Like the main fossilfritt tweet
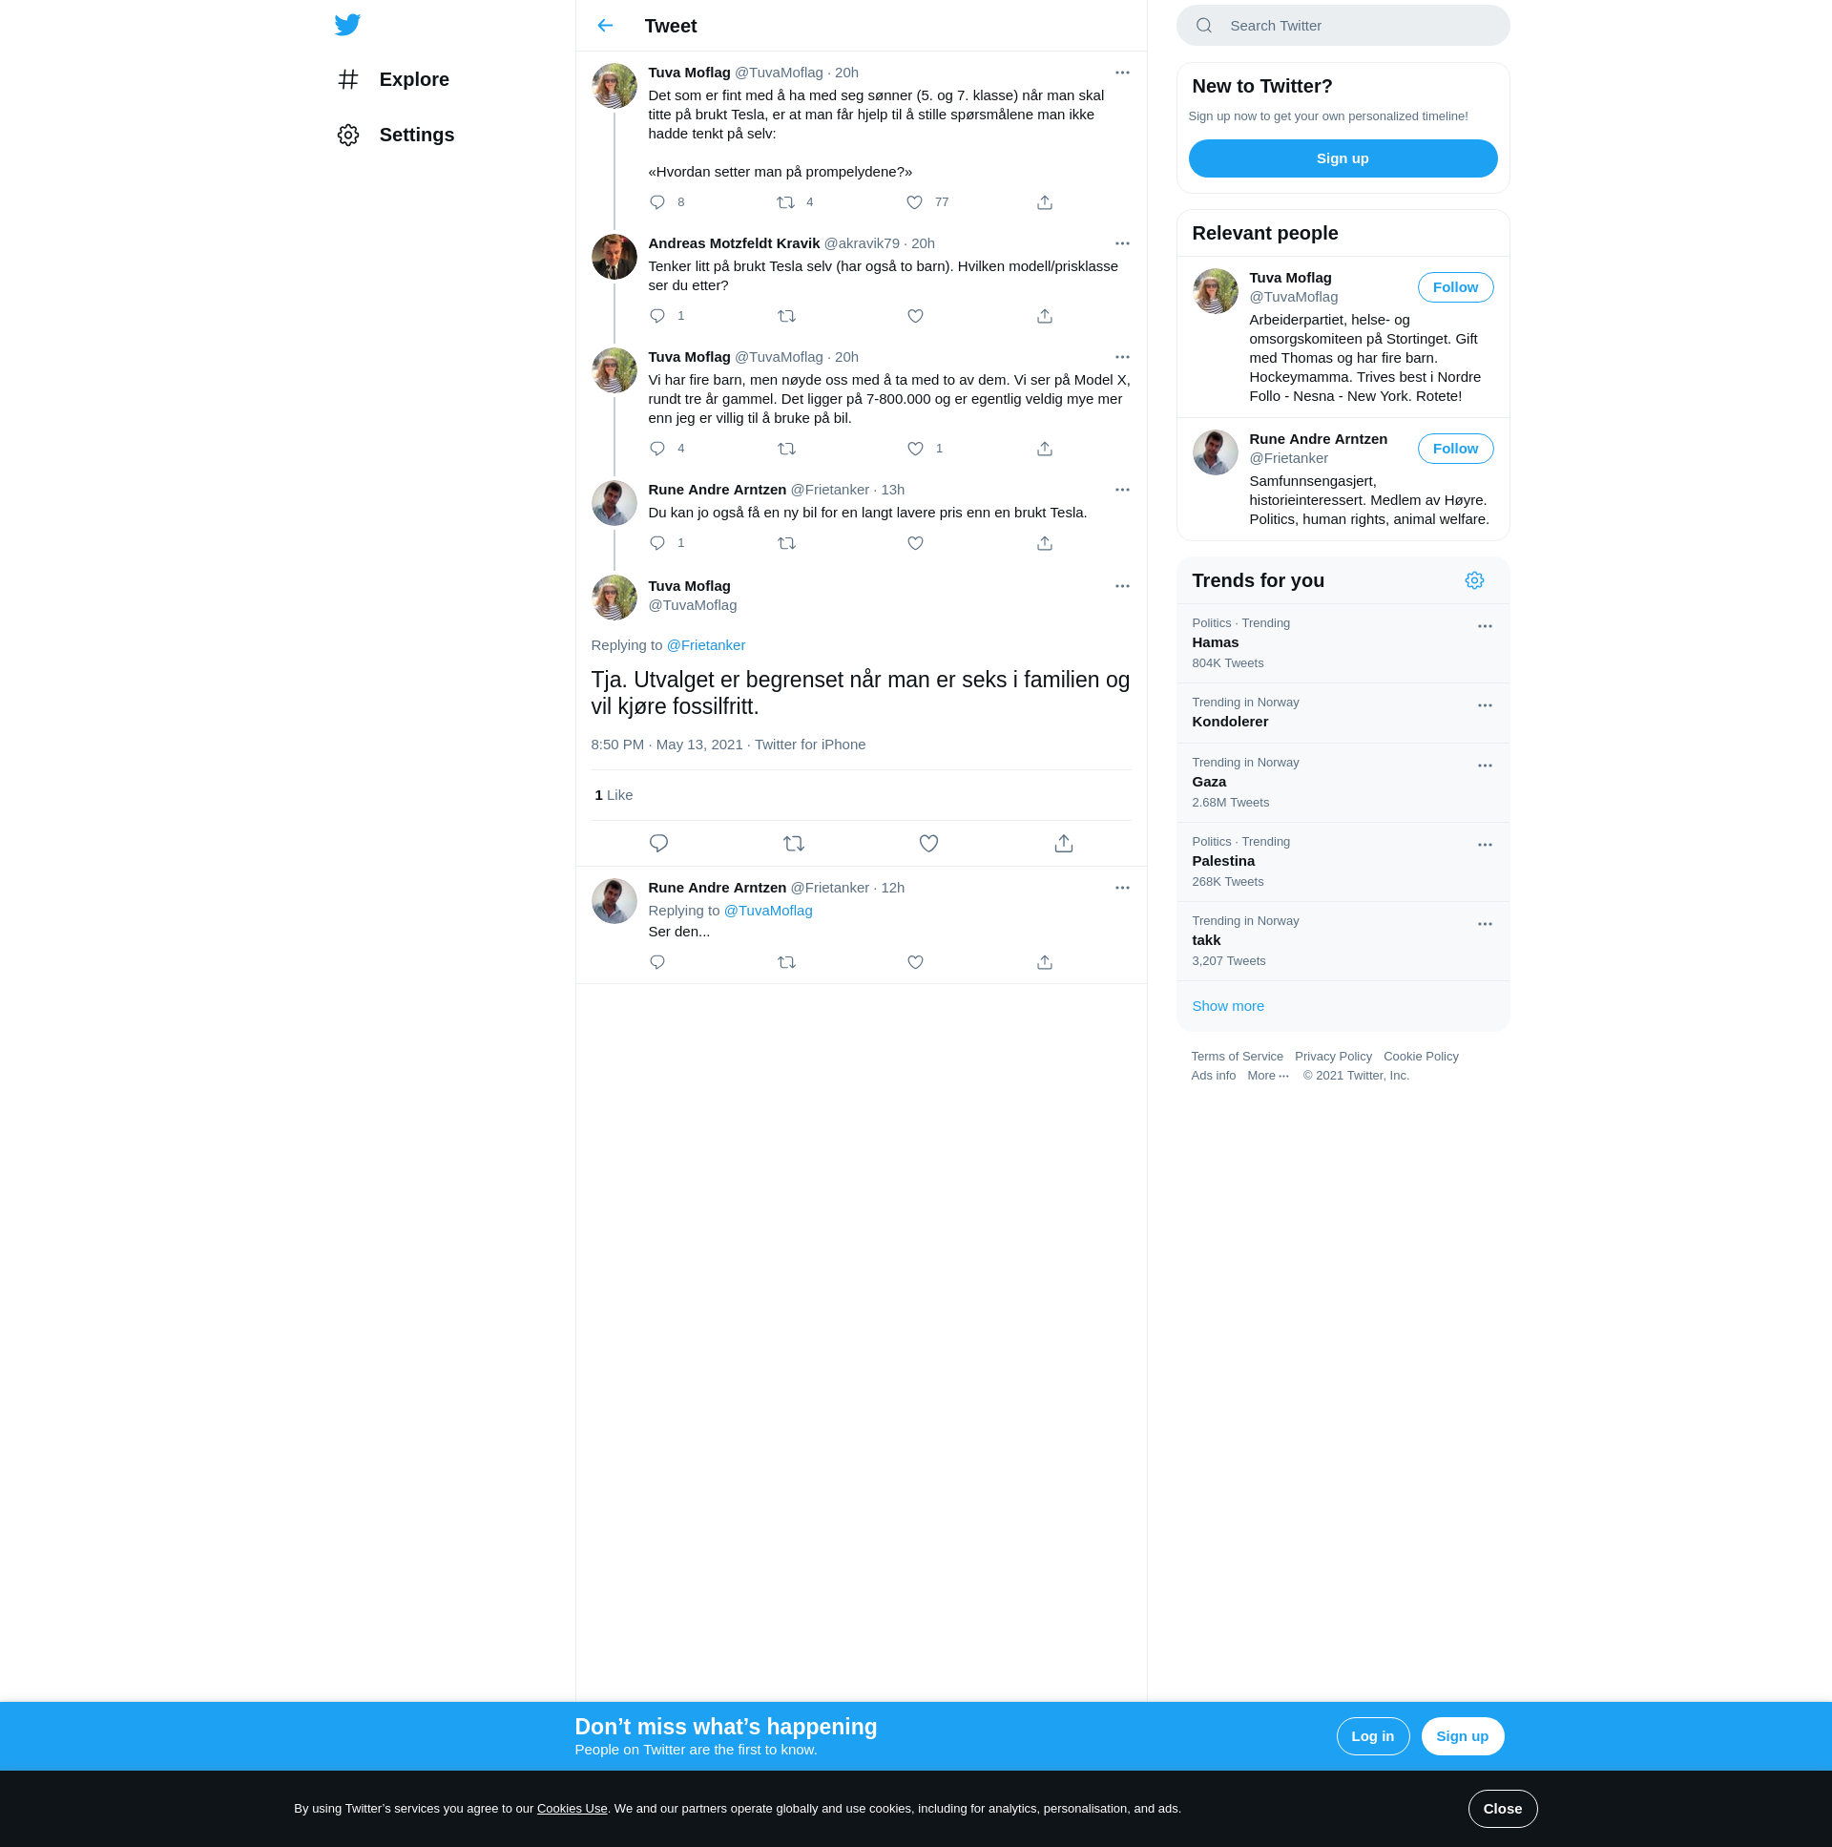 [x=929, y=844]
